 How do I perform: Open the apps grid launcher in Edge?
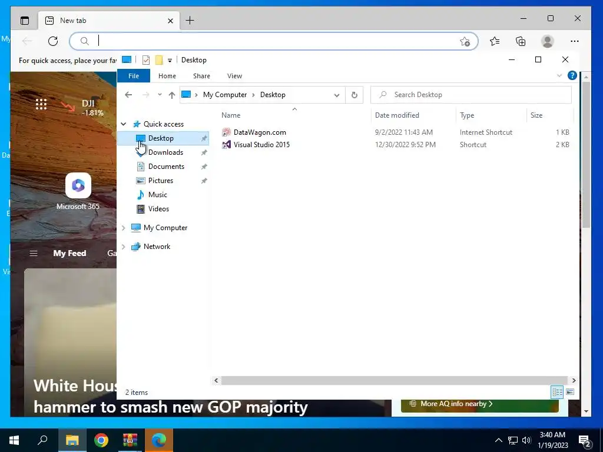click(41, 104)
